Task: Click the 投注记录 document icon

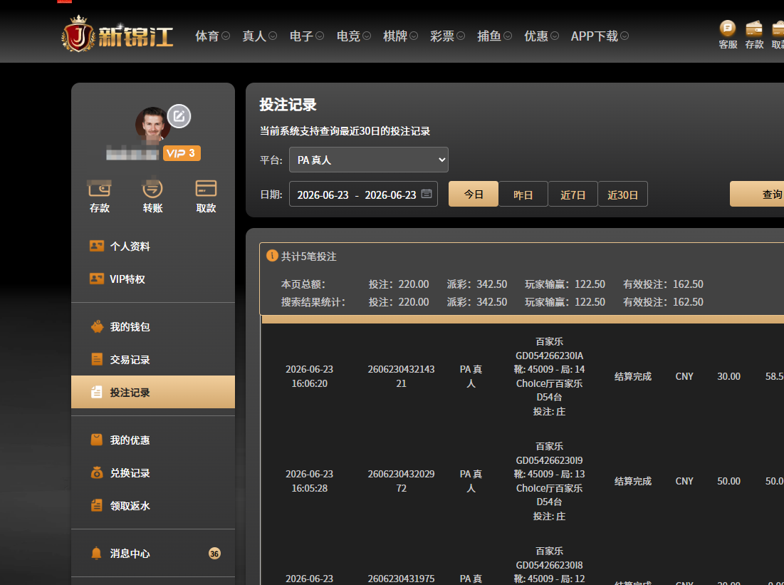Action: point(97,393)
